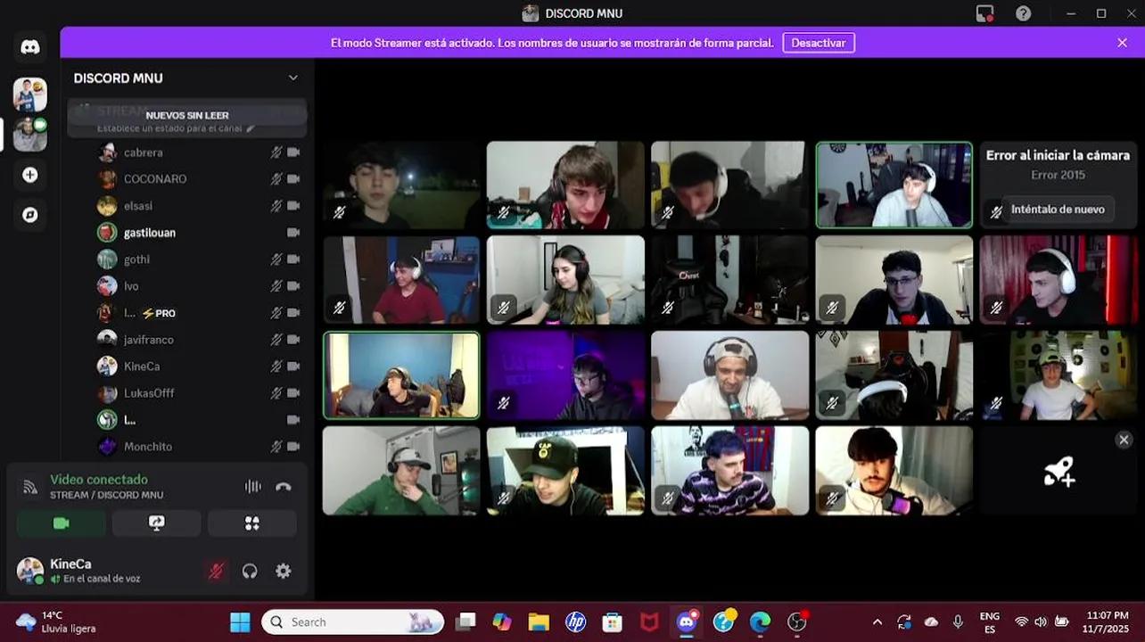Focus video tile with green hoodie person
This screenshot has height=642, width=1145.
[x=401, y=471]
